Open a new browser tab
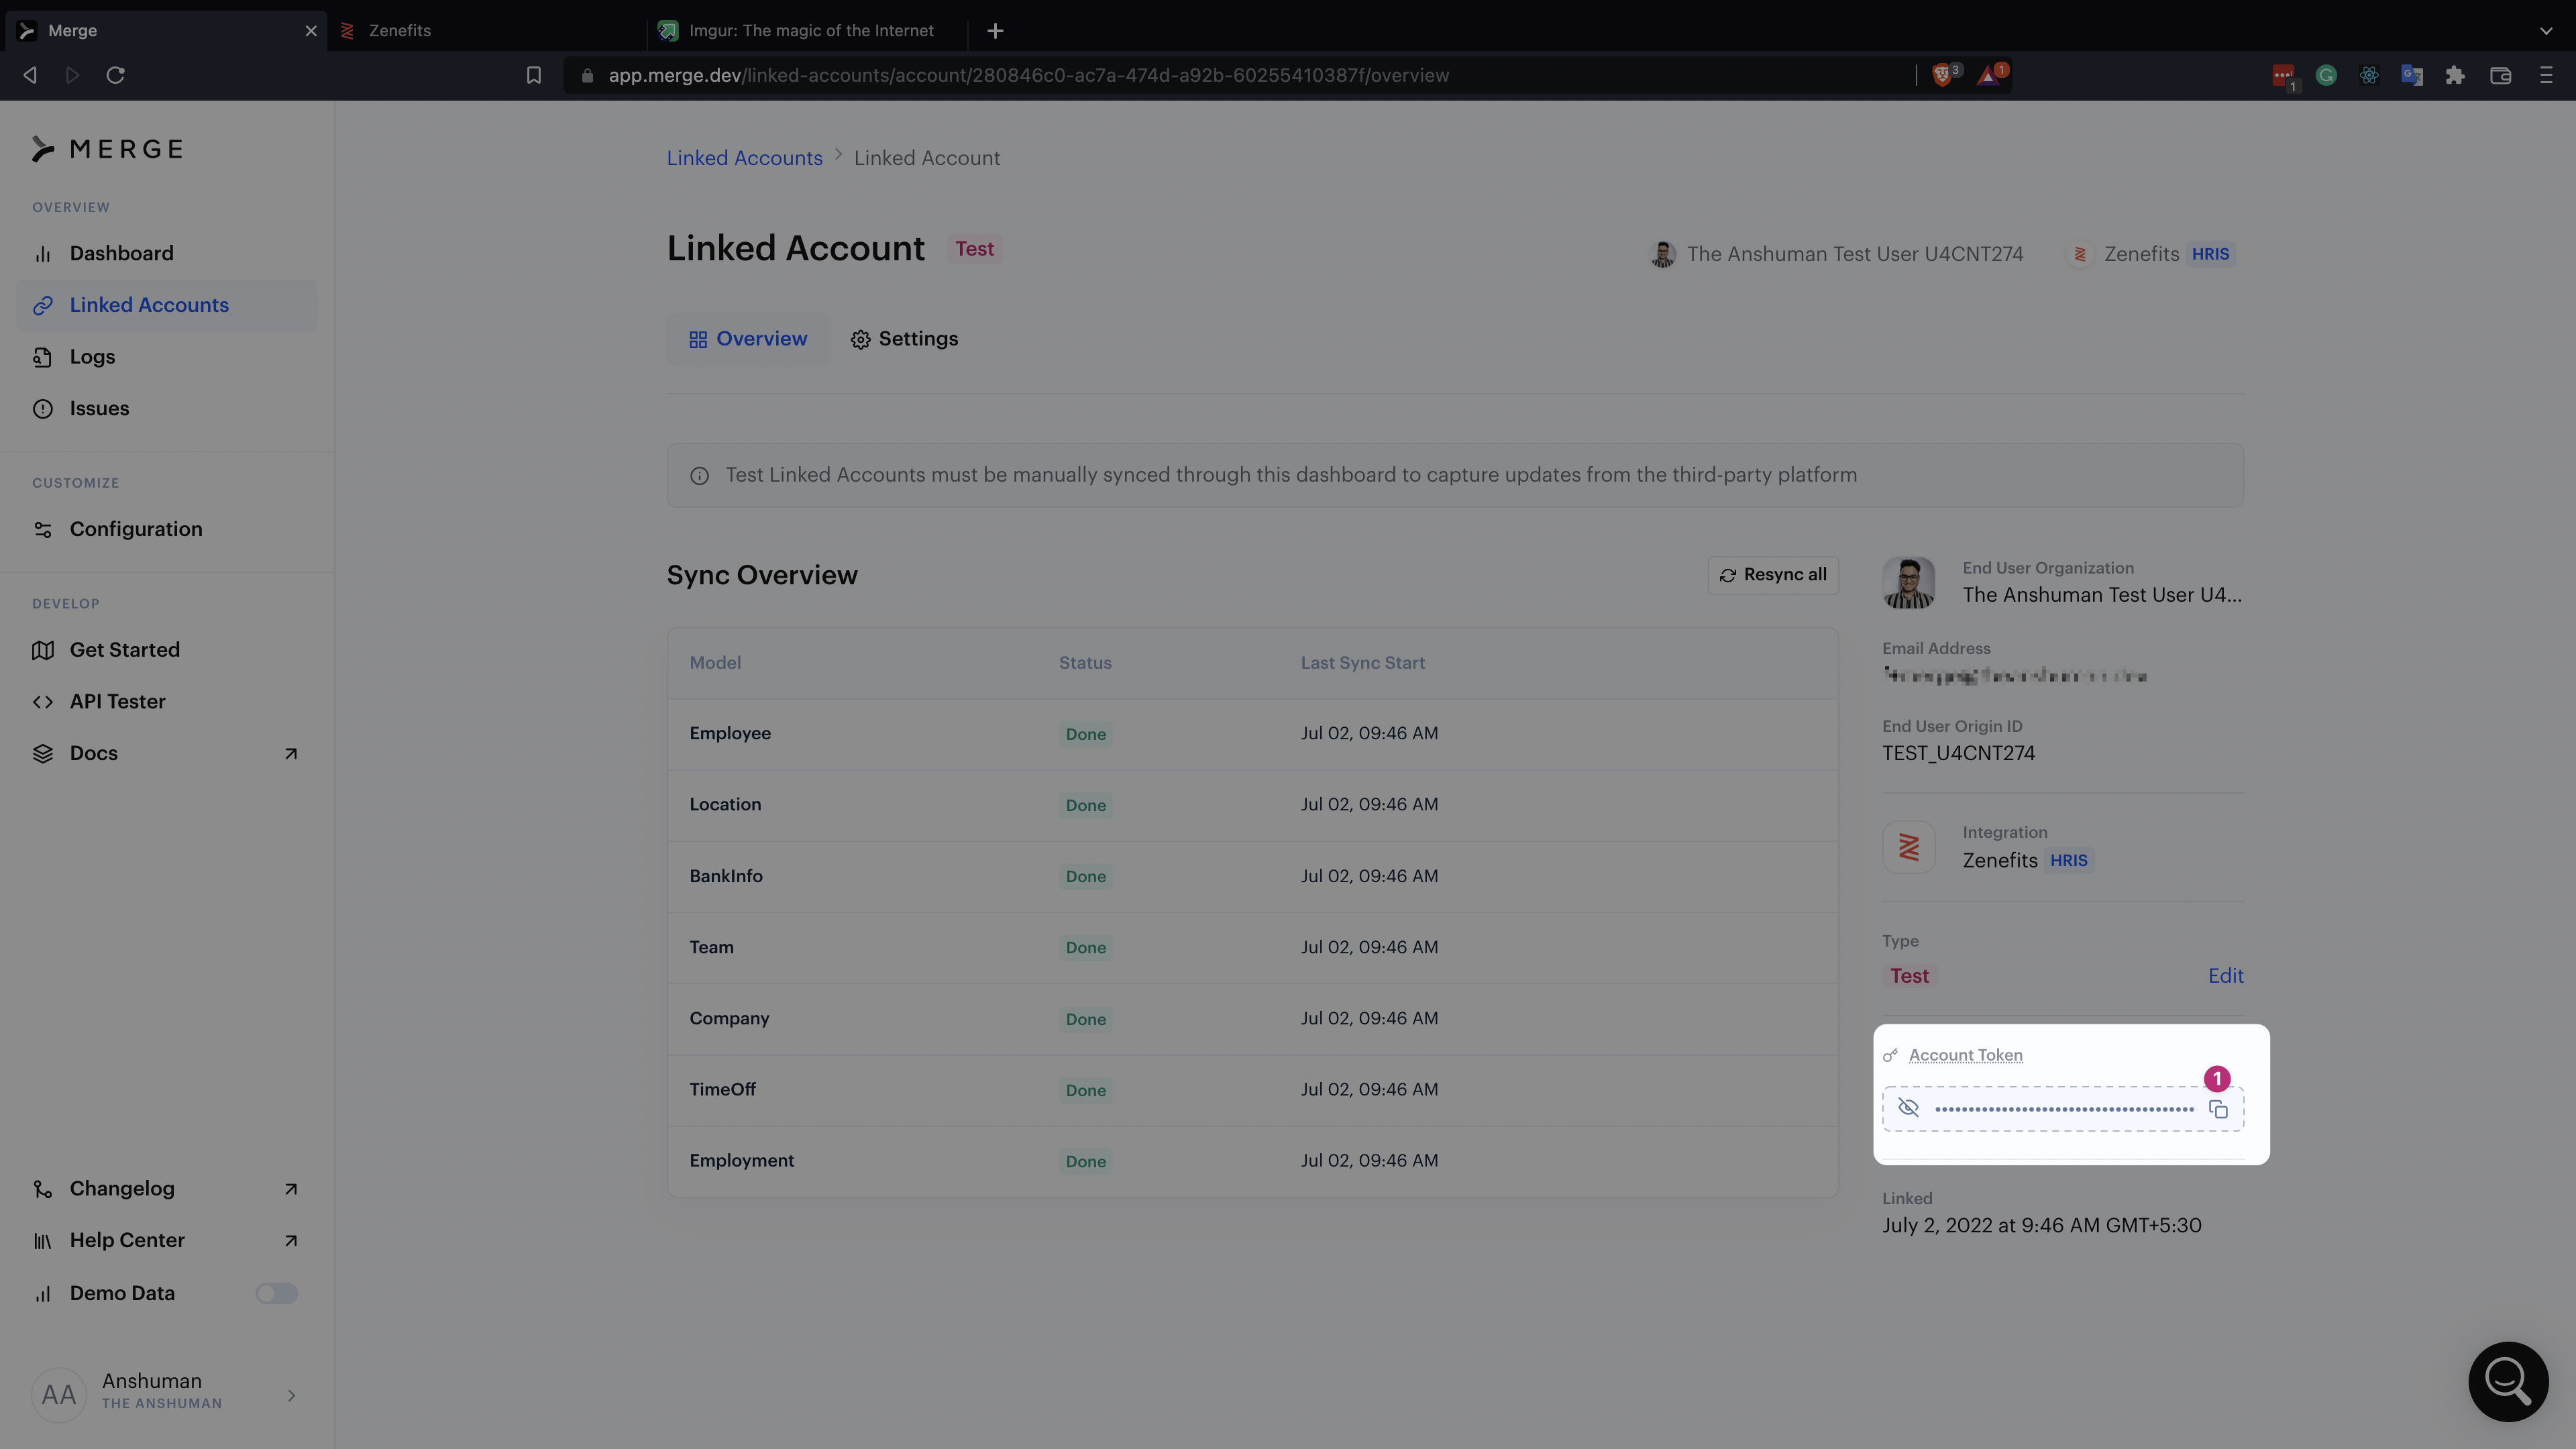Screen dimensions: 2576x1449 point(994,31)
